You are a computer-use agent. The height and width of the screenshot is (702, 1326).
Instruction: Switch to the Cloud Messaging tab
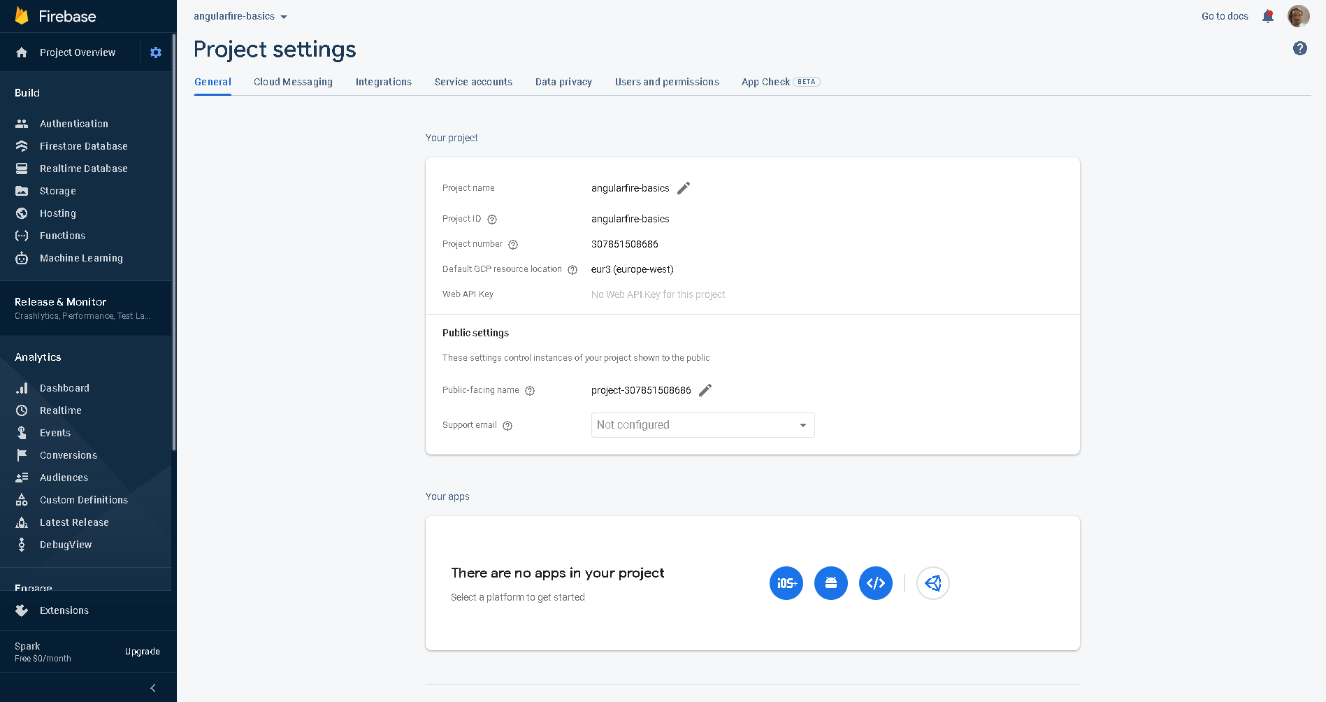[x=293, y=82]
